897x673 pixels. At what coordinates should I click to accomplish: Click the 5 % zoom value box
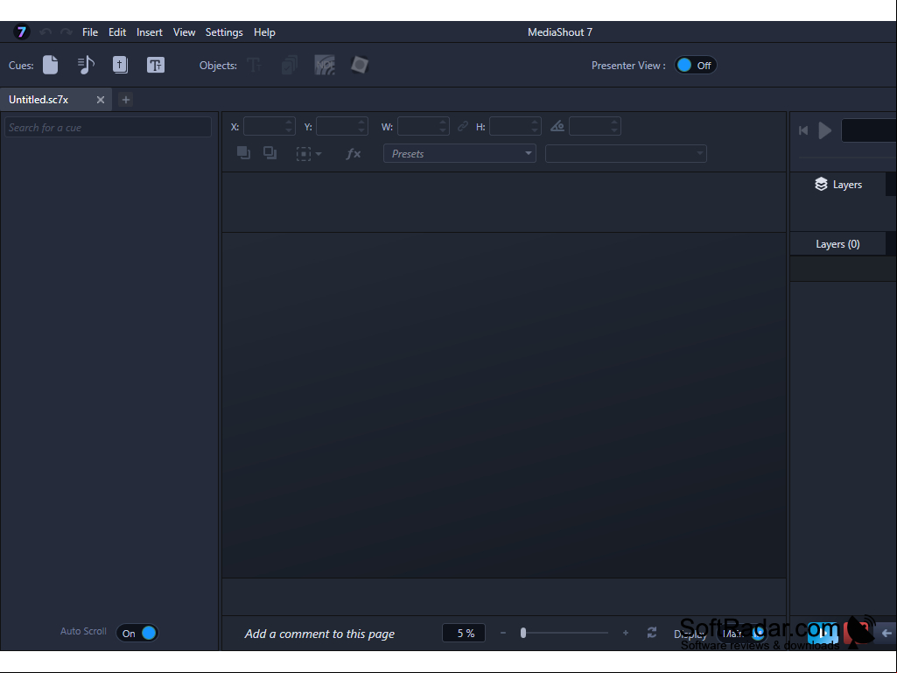tap(464, 633)
